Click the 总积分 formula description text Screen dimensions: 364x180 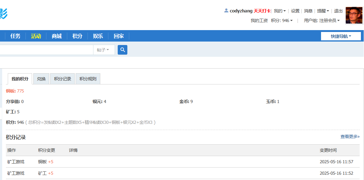[90, 122]
